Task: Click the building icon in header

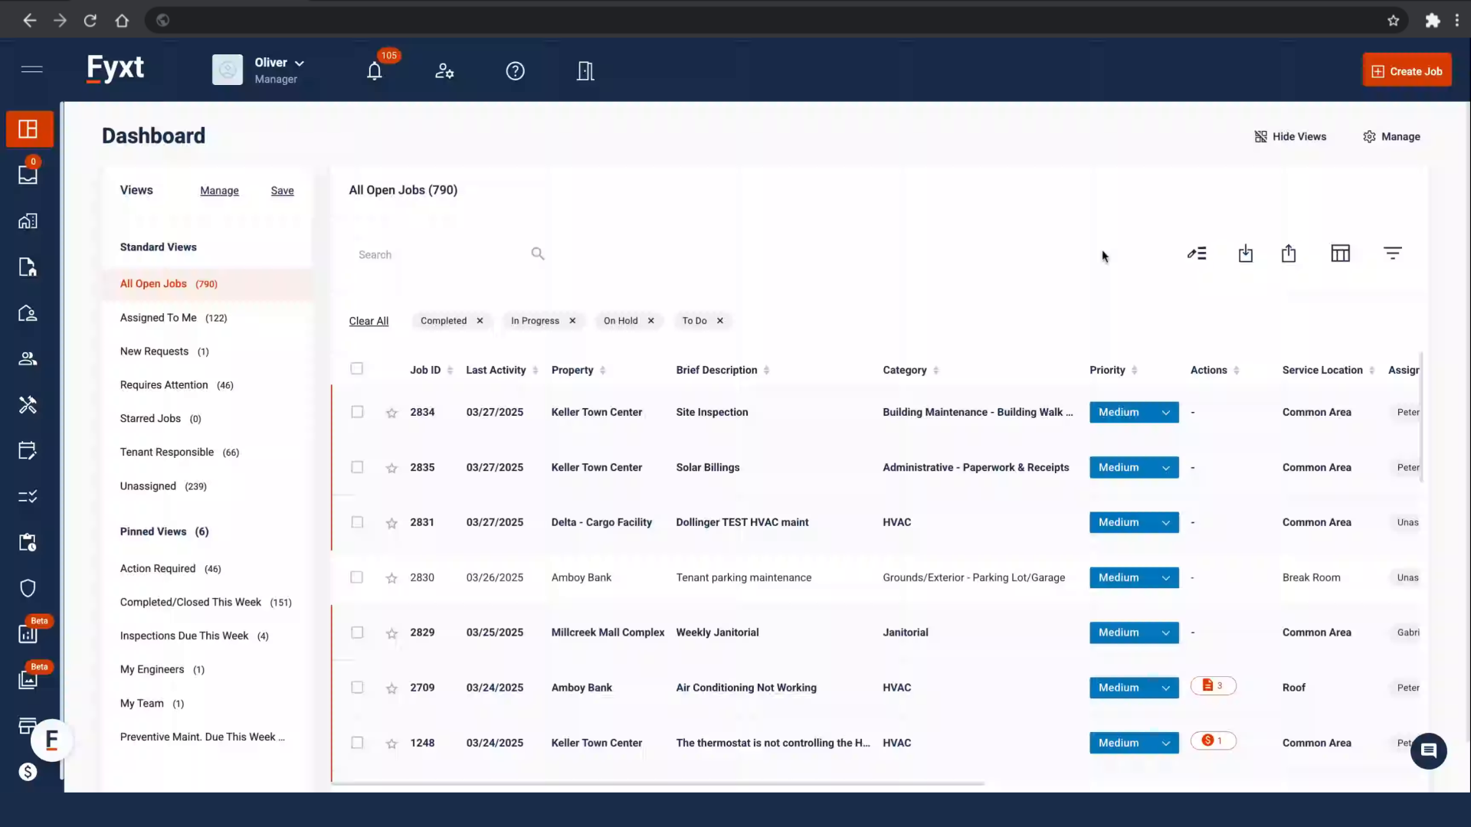Action: (x=585, y=71)
